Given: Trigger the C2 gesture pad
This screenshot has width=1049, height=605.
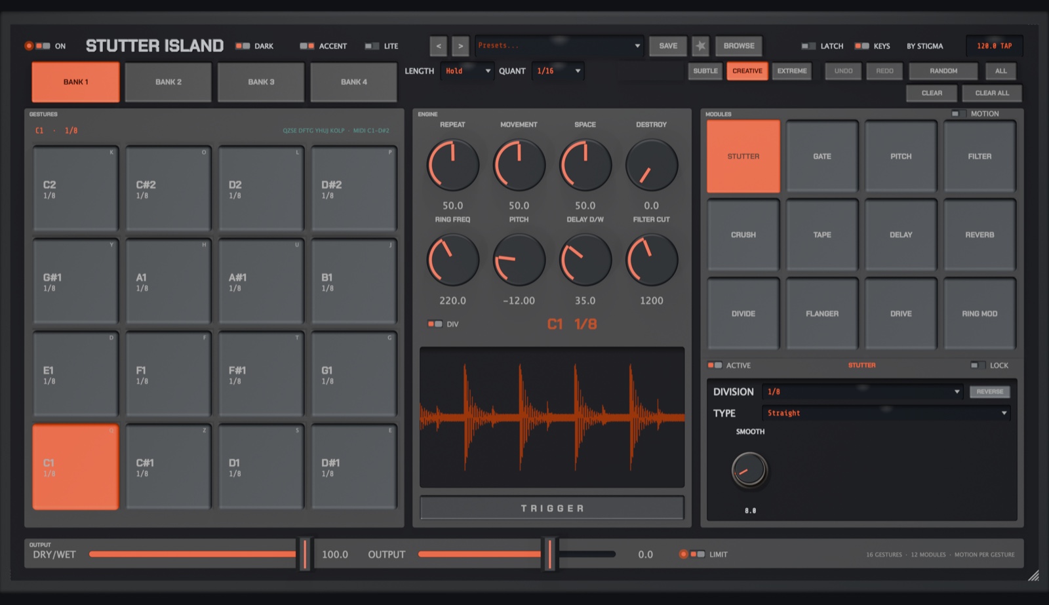Looking at the screenshot, I should pos(75,189).
